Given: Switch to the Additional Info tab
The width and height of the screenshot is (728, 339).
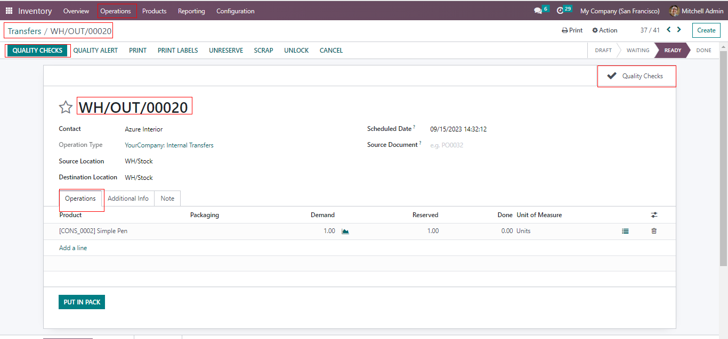Looking at the screenshot, I should 128,199.
